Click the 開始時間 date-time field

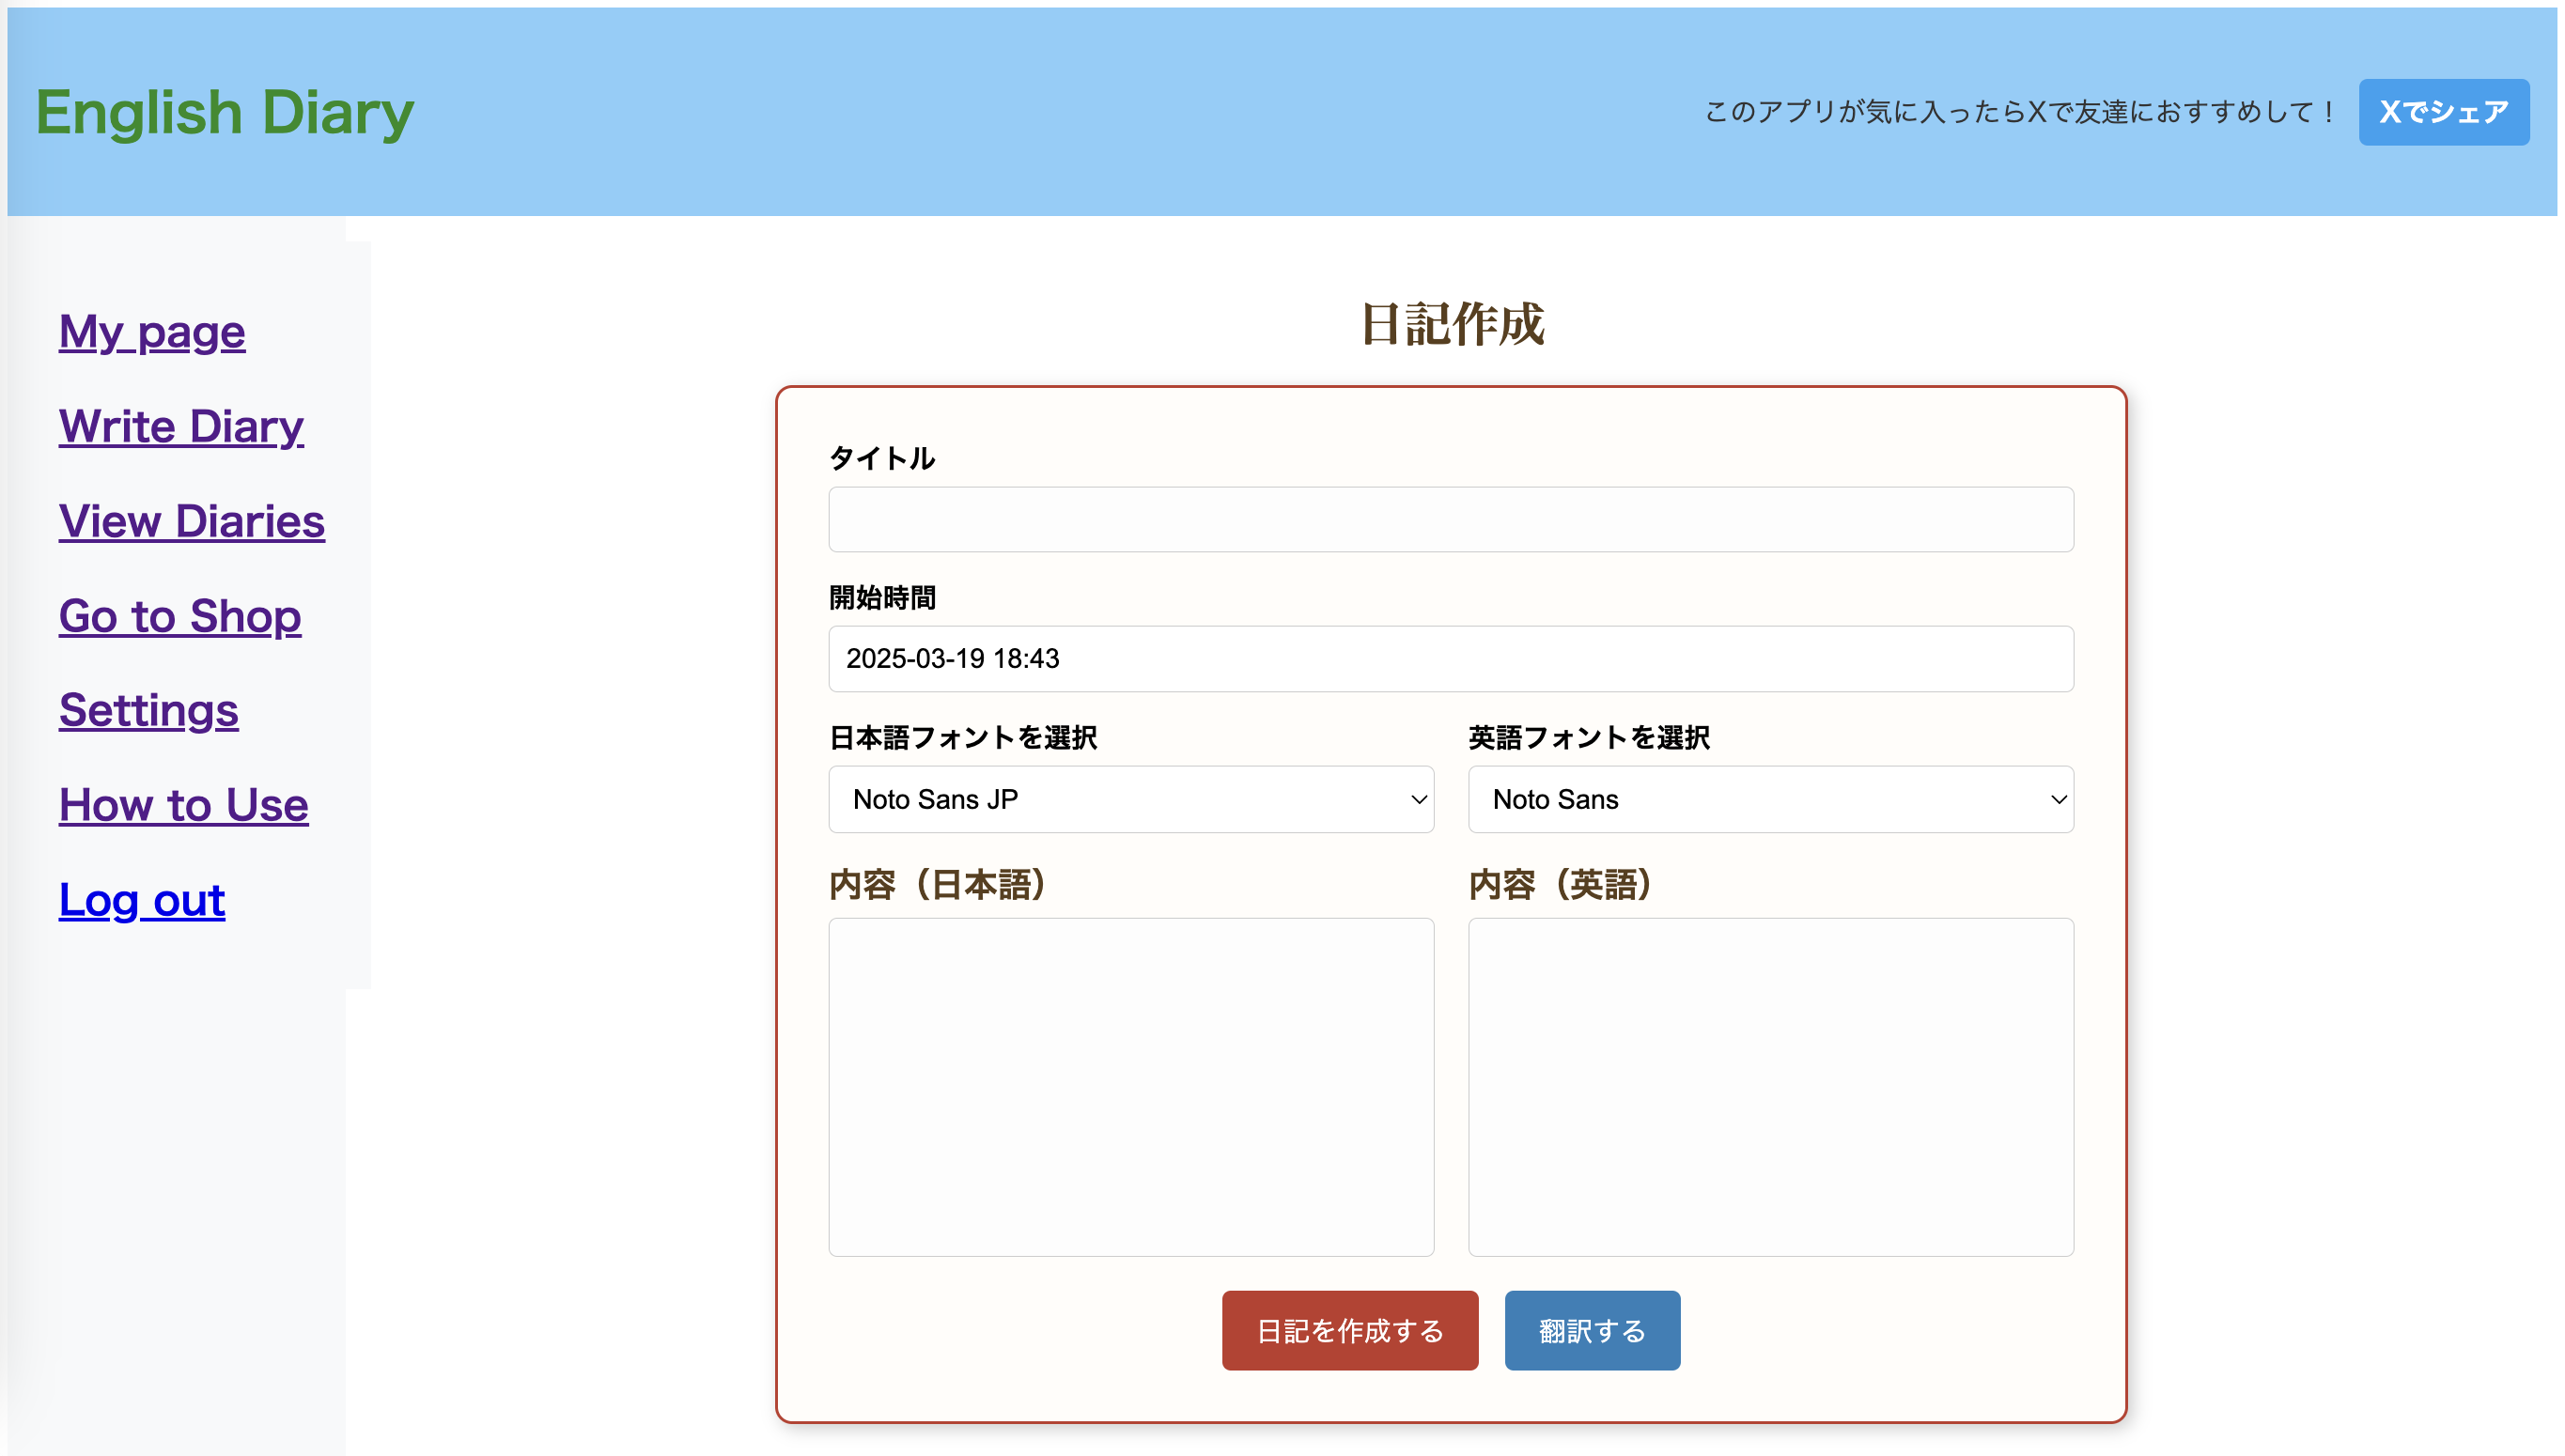click(x=1450, y=659)
